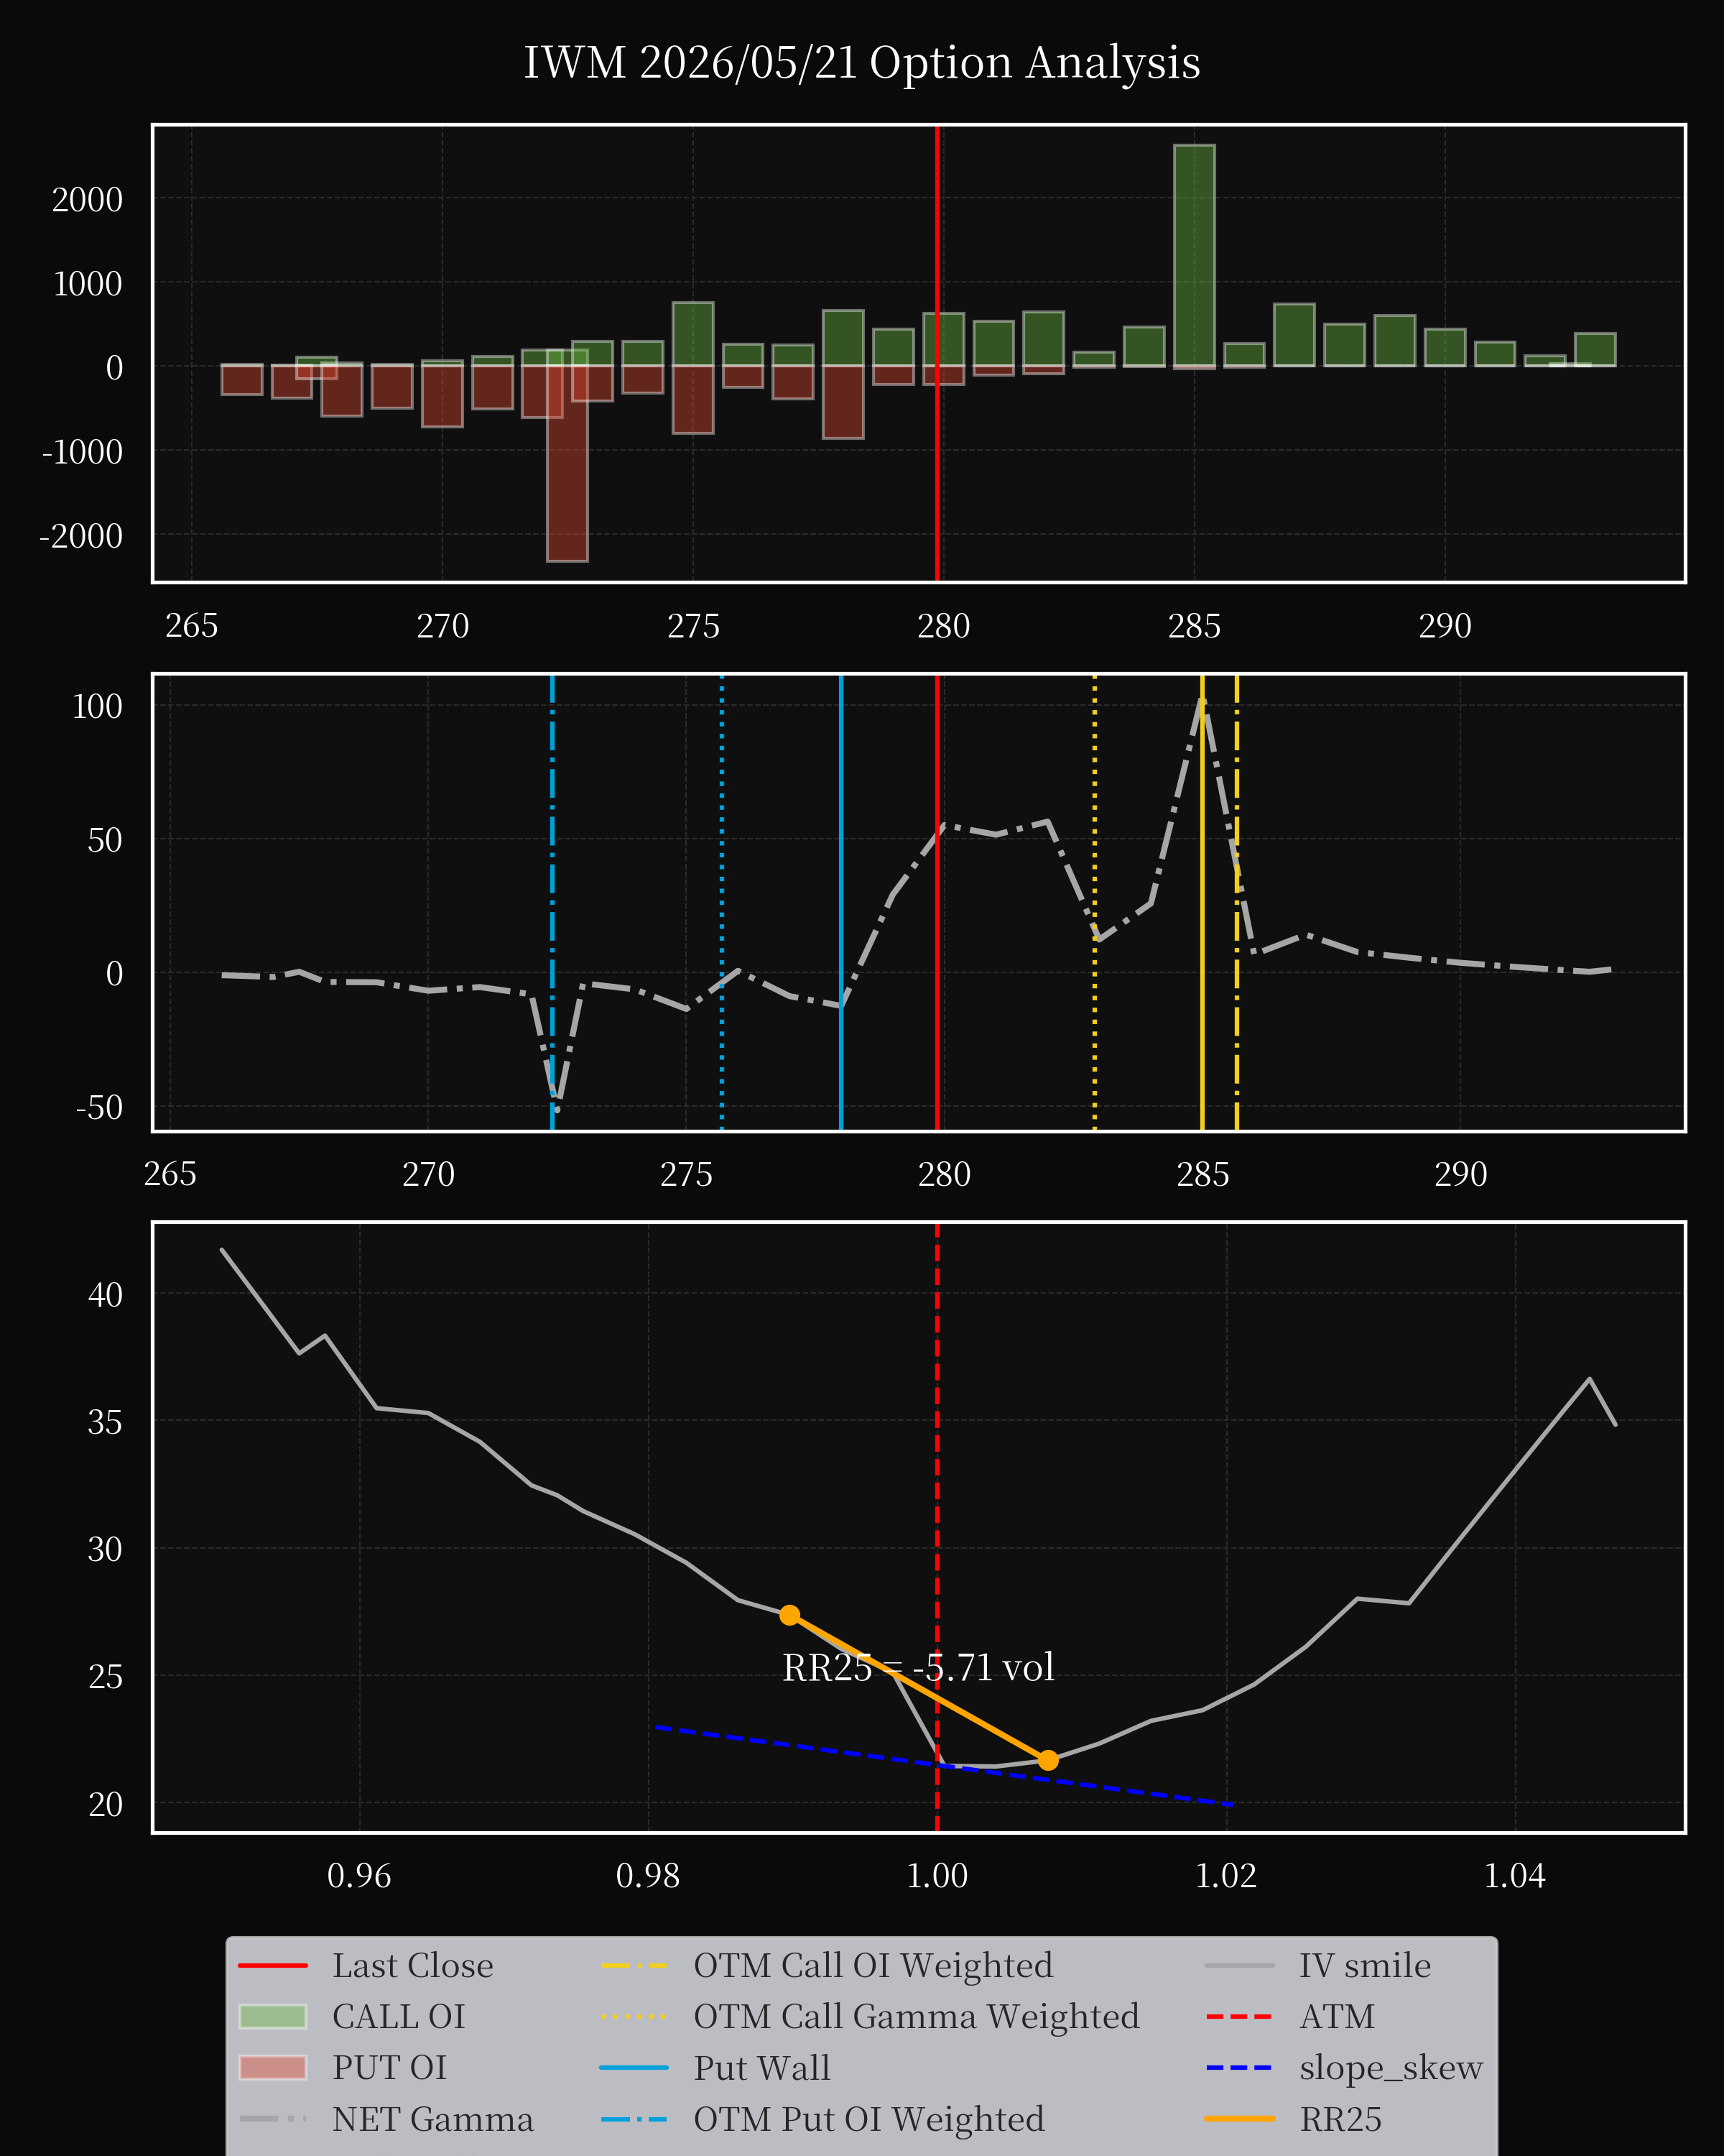
Task: Click the ATM legend label
Action: [1338, 2017]
